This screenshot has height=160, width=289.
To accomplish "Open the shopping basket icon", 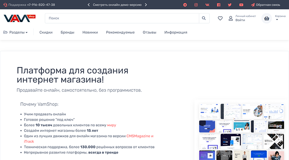I will tap(267, 18).
